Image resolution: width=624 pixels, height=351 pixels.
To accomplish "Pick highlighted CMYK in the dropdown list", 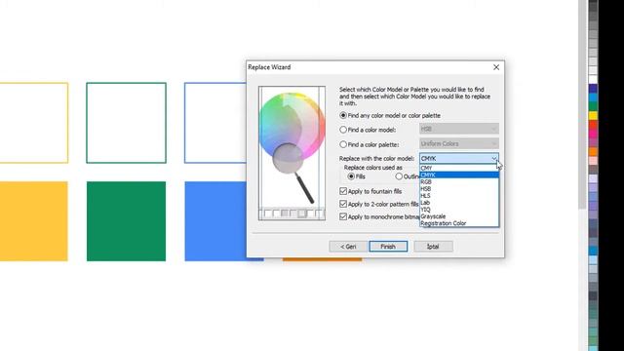I will [x=459, y=175].
